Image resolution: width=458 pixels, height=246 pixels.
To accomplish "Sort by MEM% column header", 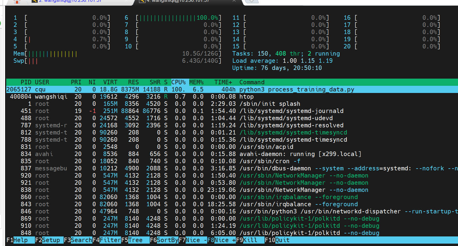I will tap(196, 82).
